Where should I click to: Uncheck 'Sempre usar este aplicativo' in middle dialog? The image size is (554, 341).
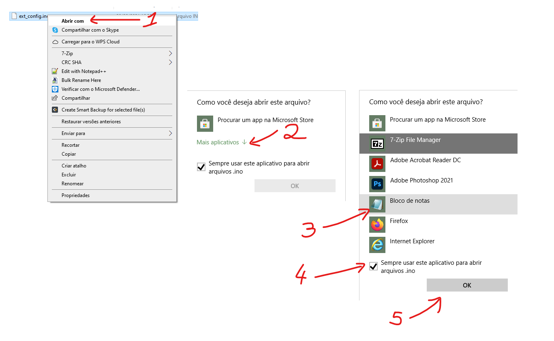201,167
